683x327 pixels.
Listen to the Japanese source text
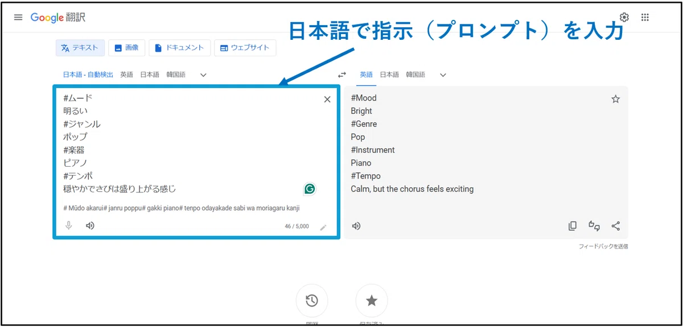(90, 226)
